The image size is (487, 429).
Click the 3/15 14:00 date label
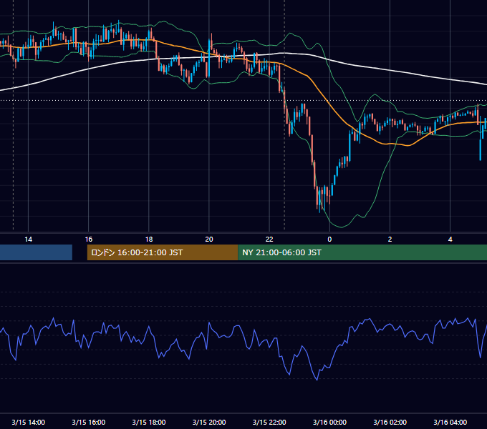pos(28,422)
